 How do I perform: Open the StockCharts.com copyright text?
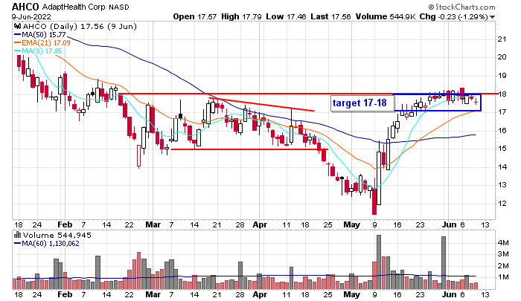pos(461,7)
